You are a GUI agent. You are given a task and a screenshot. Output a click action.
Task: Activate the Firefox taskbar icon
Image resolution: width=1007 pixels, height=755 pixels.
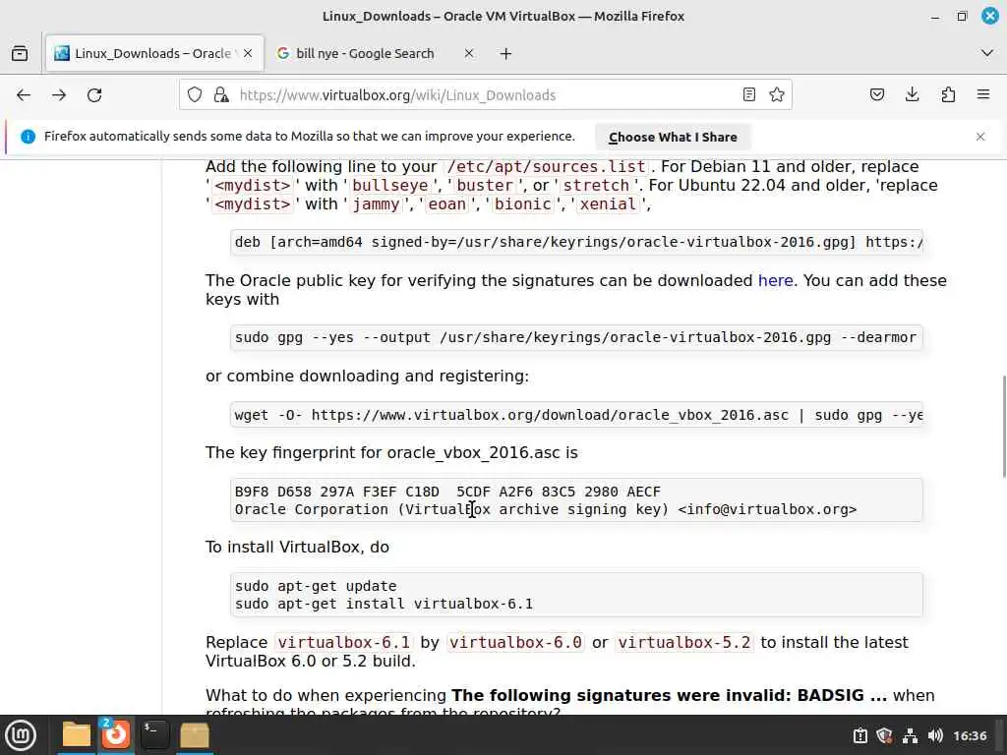pos(116,735)
